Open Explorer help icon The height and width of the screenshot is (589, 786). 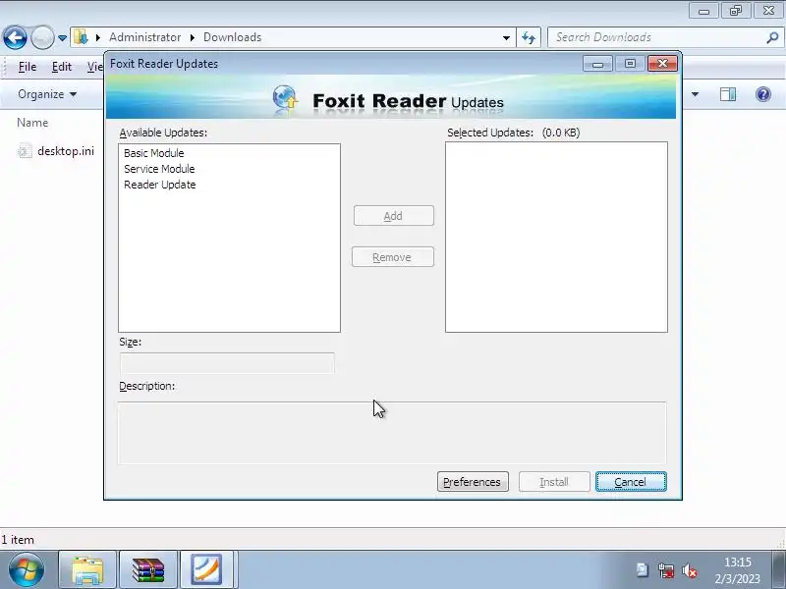tap(763, 94)
